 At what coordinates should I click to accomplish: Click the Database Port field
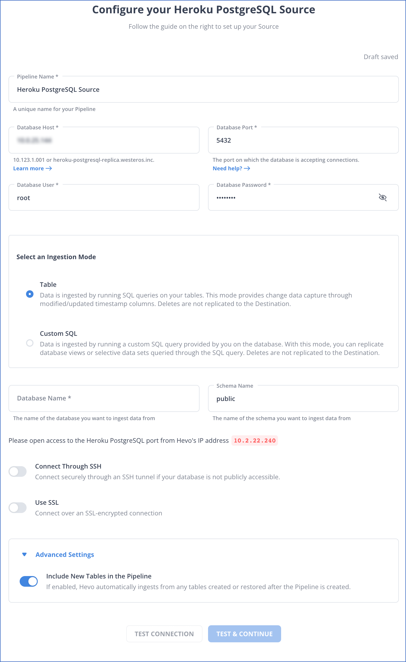point(303,140)
